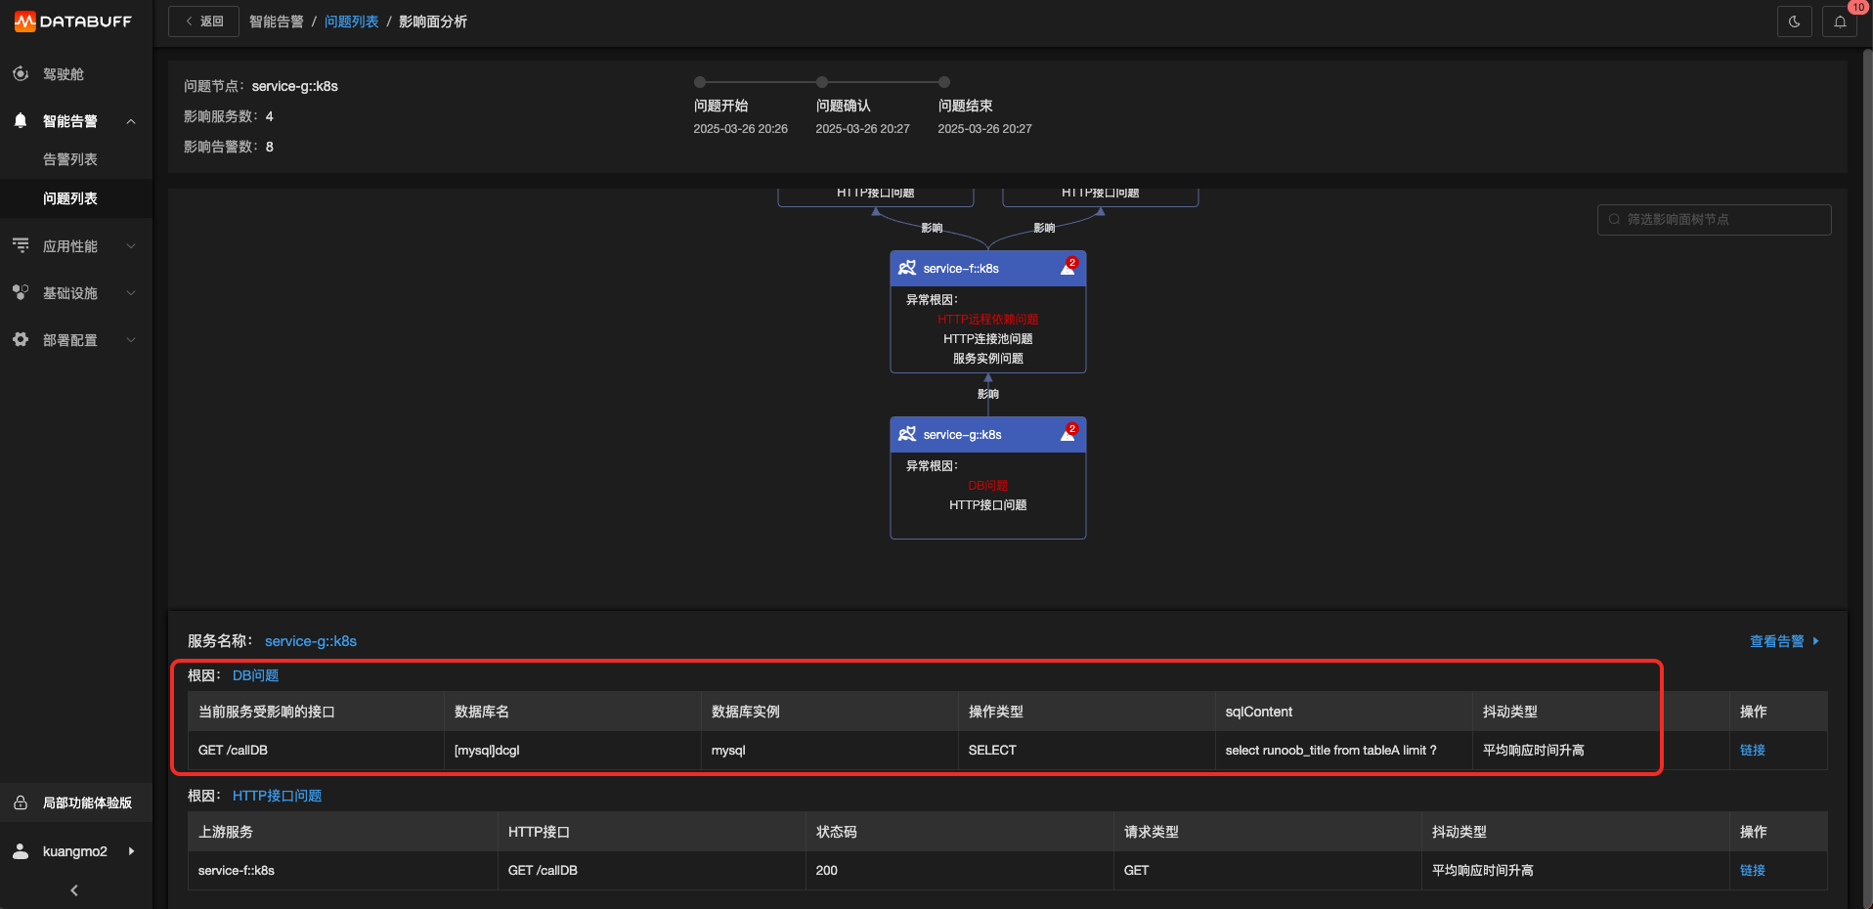
Task: Click the 返回 back button
Action: pos(203,22)
